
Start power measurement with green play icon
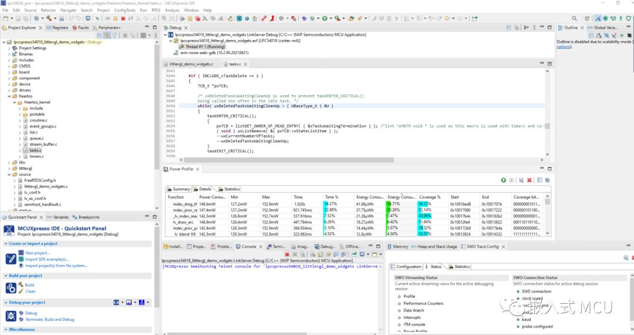click(x=504, y=180)
